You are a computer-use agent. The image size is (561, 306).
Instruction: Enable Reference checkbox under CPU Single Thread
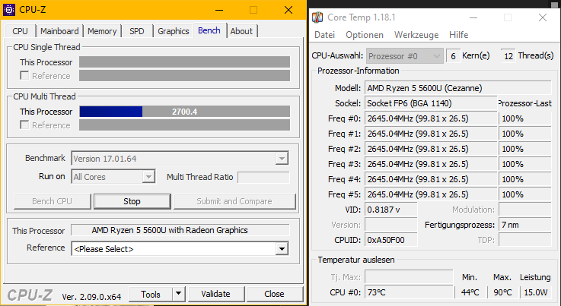tap(24, 76)
